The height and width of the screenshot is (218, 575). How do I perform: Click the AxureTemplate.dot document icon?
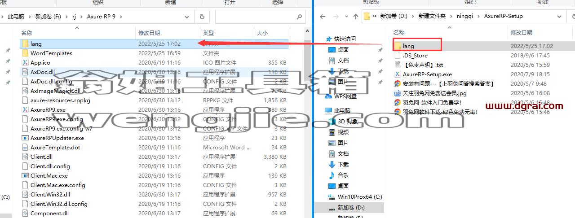click(x=25, y=148)
